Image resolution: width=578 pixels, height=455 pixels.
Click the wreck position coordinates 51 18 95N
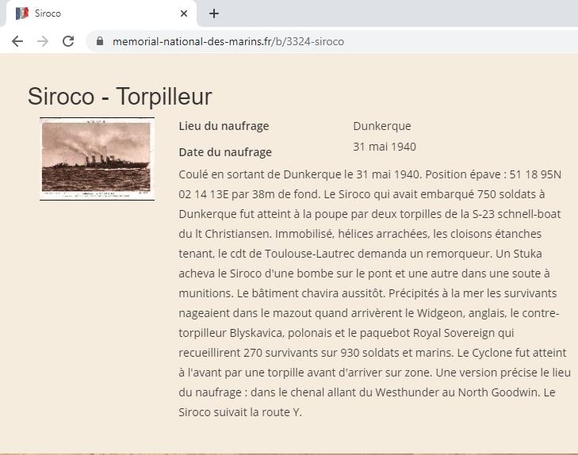tap(535, 174)
